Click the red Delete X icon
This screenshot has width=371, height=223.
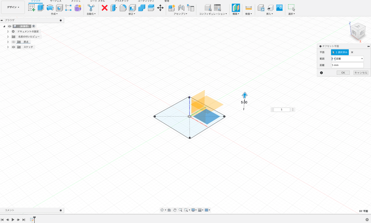[105, 8]
